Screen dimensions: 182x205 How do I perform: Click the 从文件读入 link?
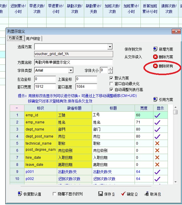click(133, 57)
